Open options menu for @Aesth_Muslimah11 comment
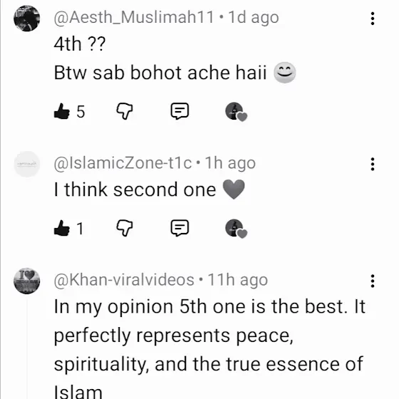 pos(372,19)
